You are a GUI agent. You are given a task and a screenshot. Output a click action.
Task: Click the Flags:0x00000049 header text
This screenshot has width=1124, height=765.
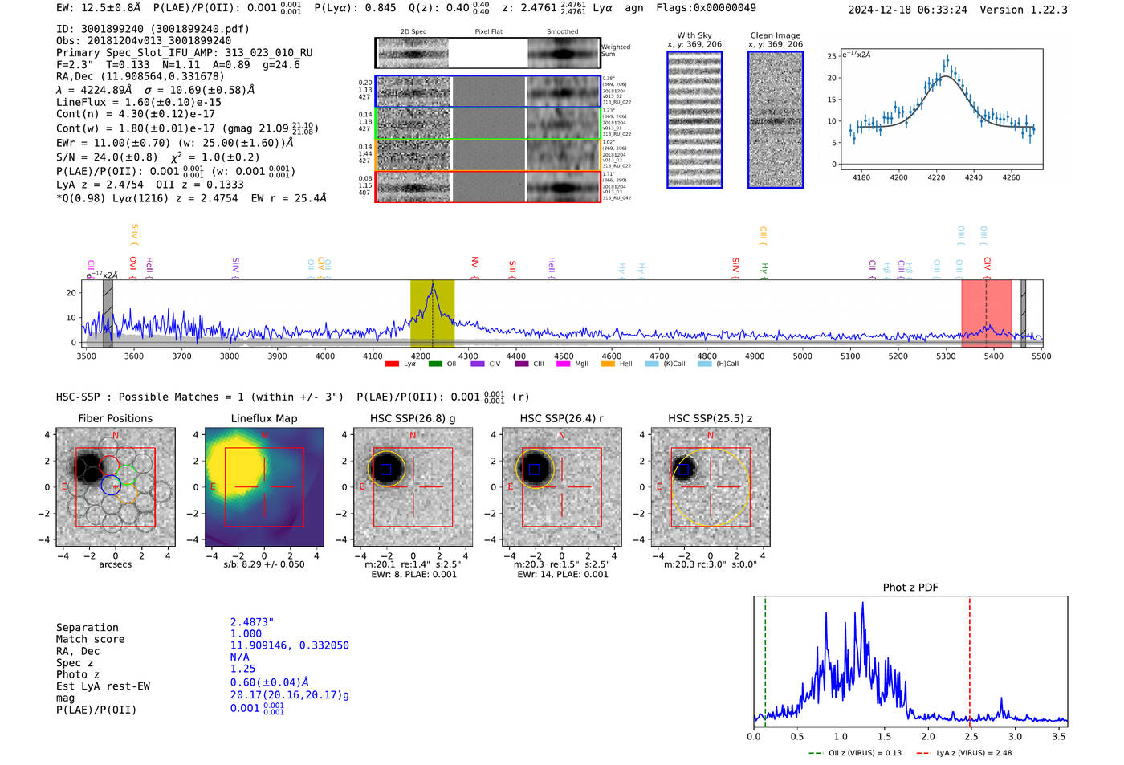click(x=706, y=8)
